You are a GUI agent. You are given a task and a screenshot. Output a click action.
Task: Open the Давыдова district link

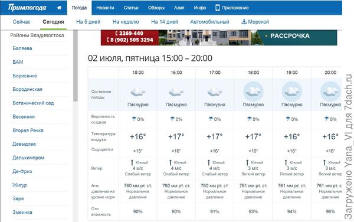24,144
